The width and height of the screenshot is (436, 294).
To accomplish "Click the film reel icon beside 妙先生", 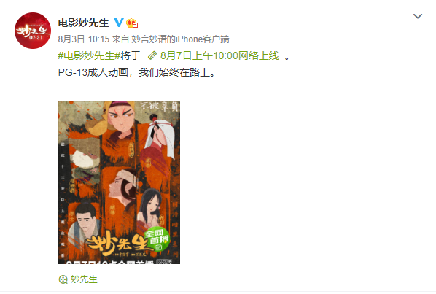I will click(x=63, y=279).
